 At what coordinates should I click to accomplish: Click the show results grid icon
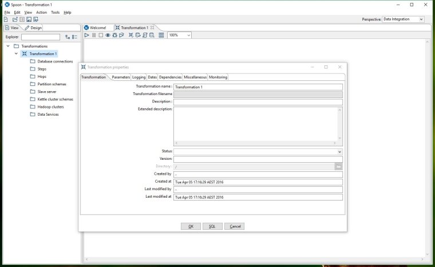pos(161,35)
